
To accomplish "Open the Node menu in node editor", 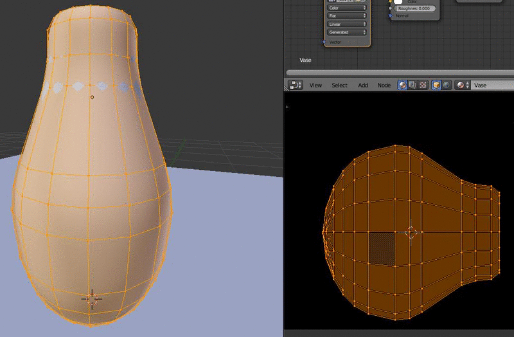I will (384, 86).
